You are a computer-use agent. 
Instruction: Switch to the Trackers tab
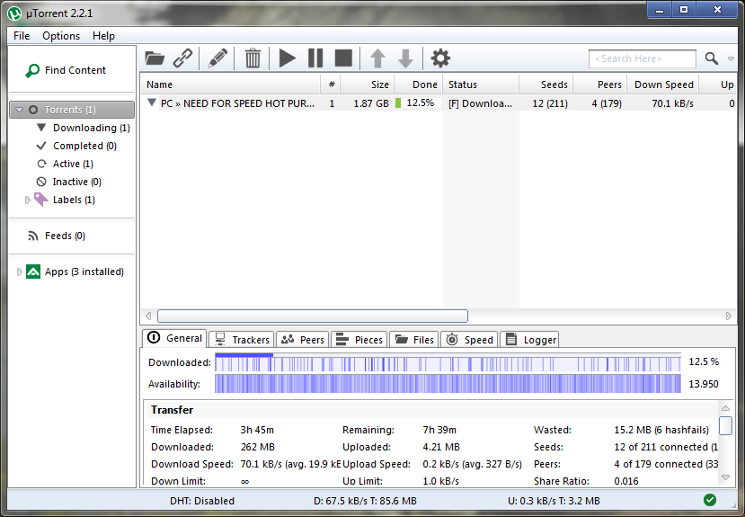tap(242, 340)
